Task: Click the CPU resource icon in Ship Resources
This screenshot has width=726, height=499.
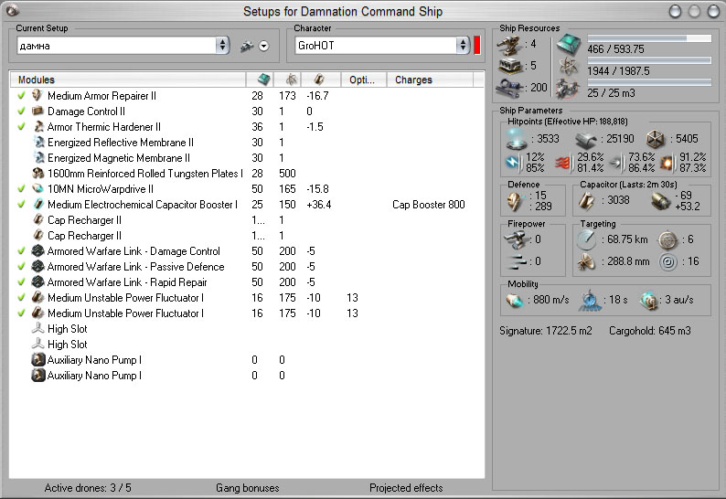Action: 569,45
